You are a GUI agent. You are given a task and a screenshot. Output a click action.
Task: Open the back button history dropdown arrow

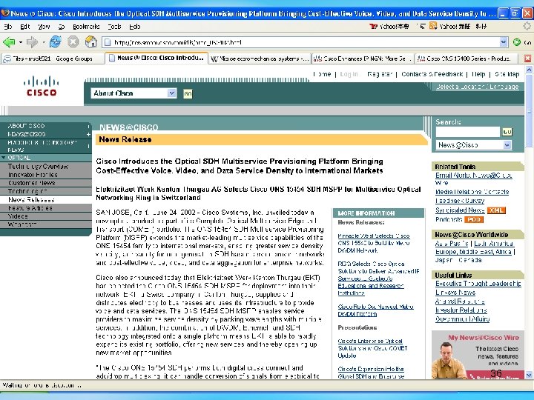point(21,42)
